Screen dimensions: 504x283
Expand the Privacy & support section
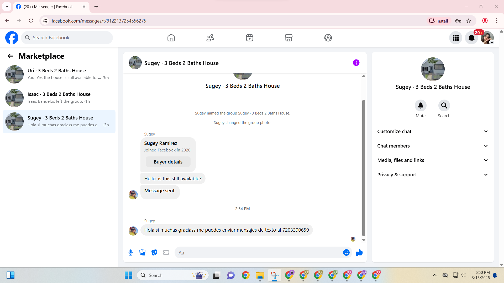433,175
